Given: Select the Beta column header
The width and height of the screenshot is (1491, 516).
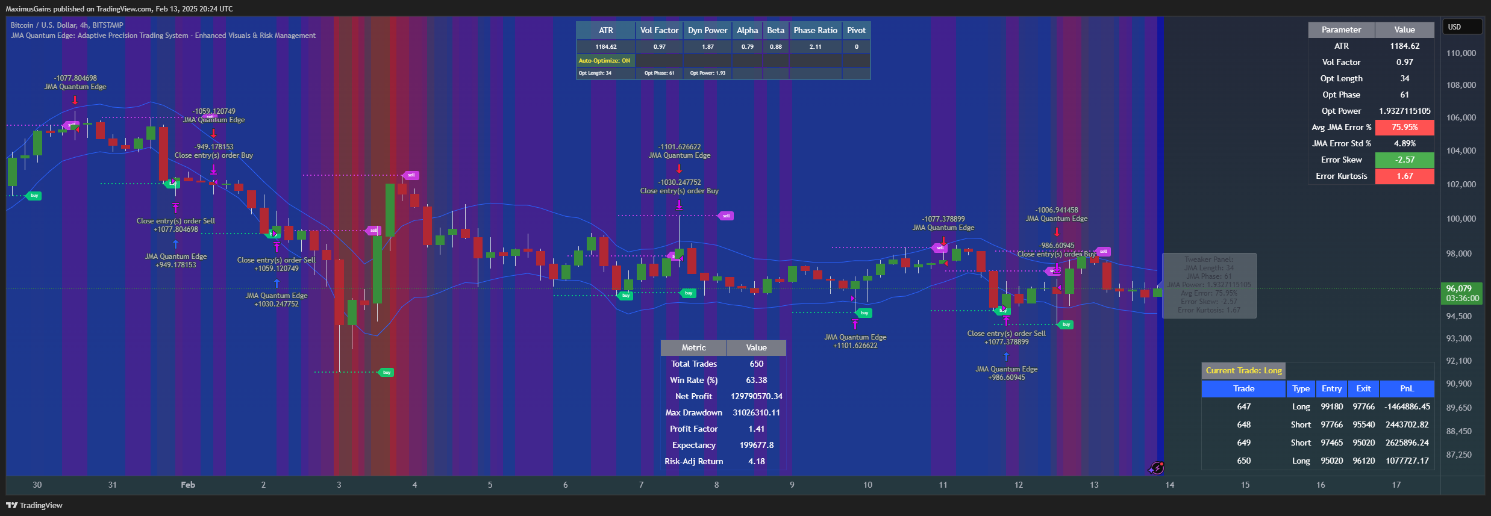Looking at the screenshot, I should click(775, 30).
